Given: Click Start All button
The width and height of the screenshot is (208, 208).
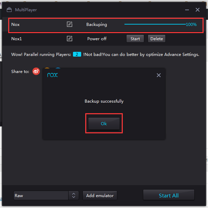Looking at the screenshot, I should coord(169,195).
